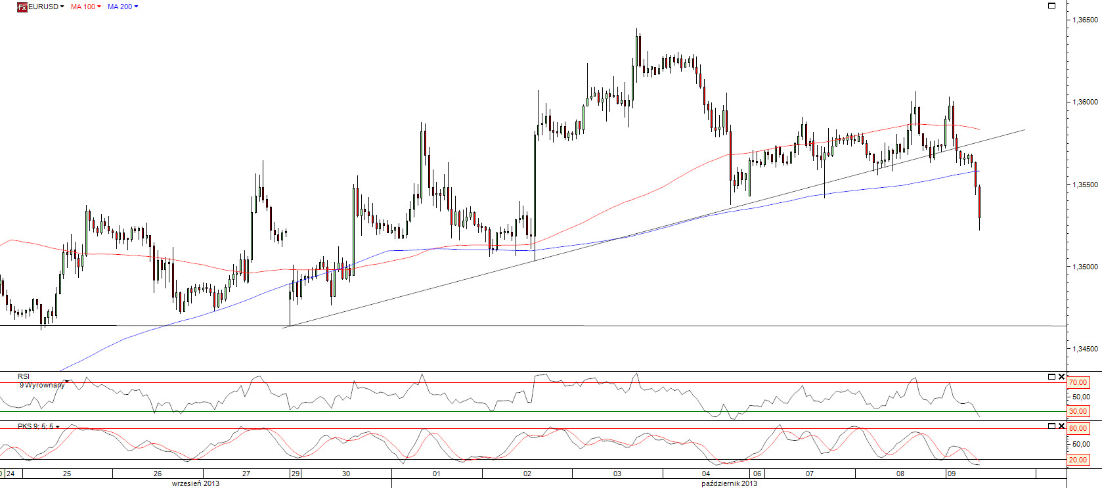Screen dimensions: 1102x488
Task: Click the 1,35500 price axis label
Action: [1085, 185]
